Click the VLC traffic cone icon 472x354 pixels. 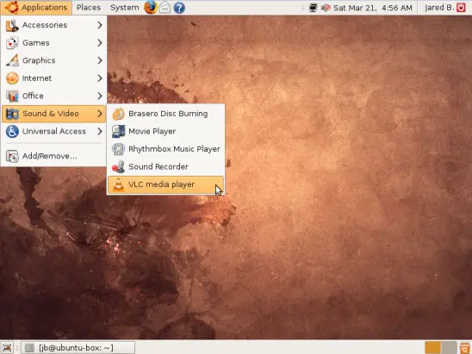[x=118, y=184]
